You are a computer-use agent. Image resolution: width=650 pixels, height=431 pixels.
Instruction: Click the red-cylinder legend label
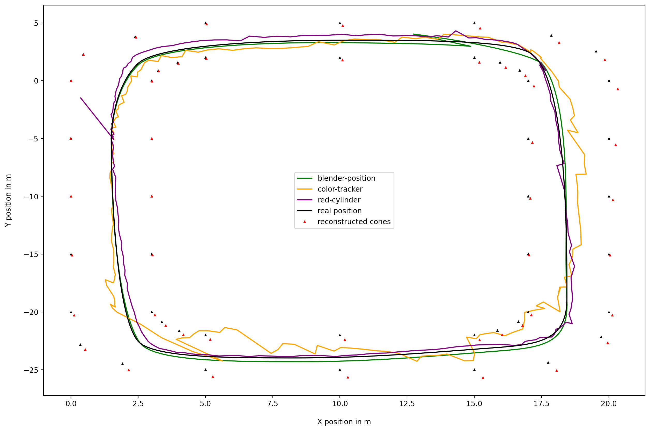(339, 200)
